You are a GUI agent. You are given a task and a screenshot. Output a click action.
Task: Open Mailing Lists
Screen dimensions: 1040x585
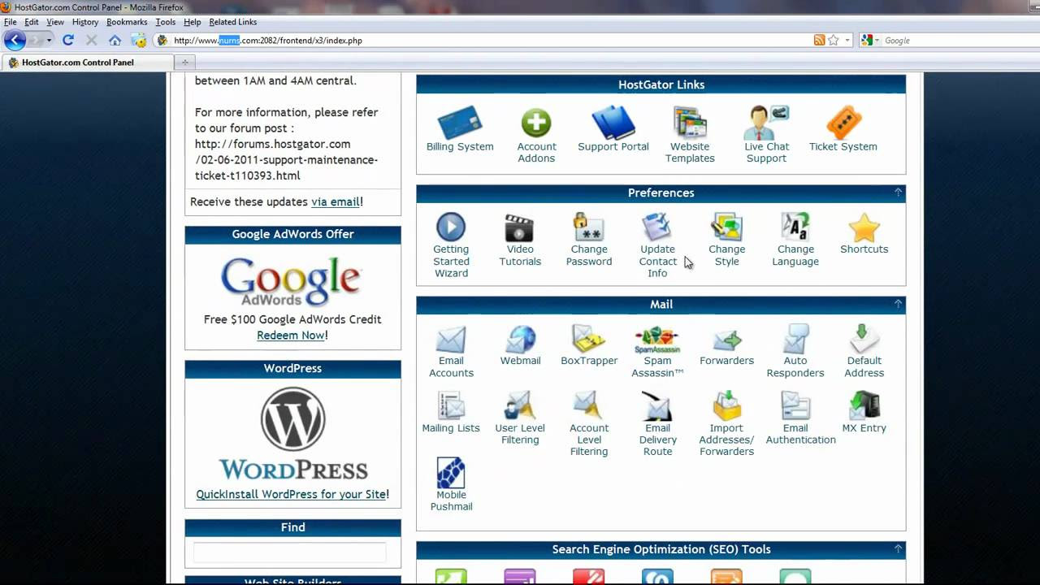[451, 413]
